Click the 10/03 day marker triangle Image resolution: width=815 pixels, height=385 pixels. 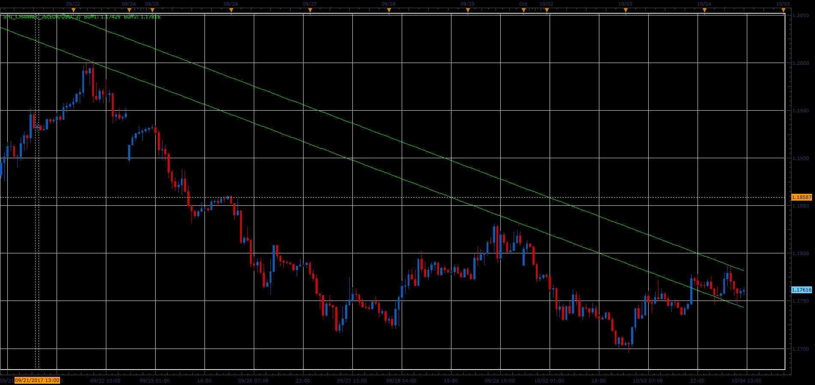(626, 10)
